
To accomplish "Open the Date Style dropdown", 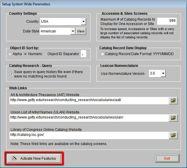I will point(73,31).
